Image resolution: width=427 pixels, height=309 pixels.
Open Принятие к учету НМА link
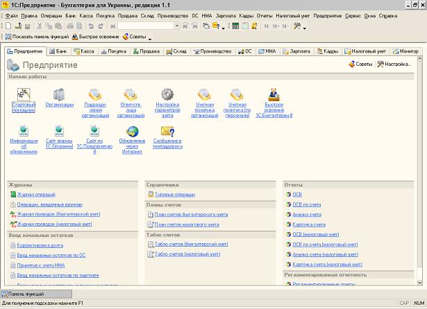pyautogui.click(x=41, y=265)
